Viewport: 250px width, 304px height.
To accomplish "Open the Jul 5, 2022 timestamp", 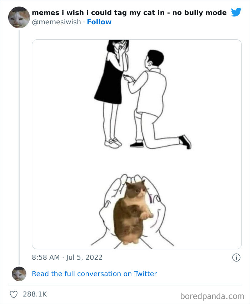I will click(x=66, y=257).
